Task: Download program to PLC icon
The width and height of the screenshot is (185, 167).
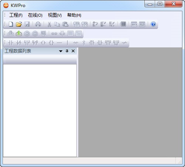Action: pyautogui.click(x=11, y=33)
